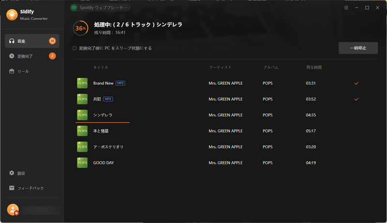Click the 共犯 album thumbnail
Image resolution: width=387 pixels, height=223 pixels.
click(82, 99)
